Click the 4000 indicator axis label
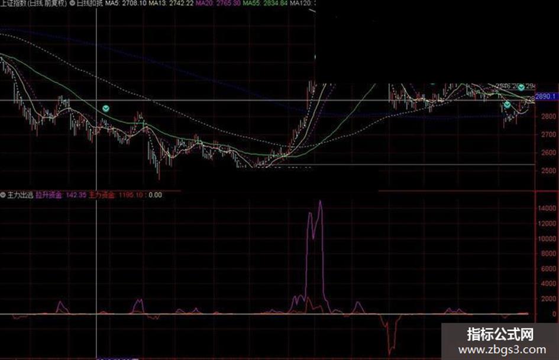 (548, 284)
